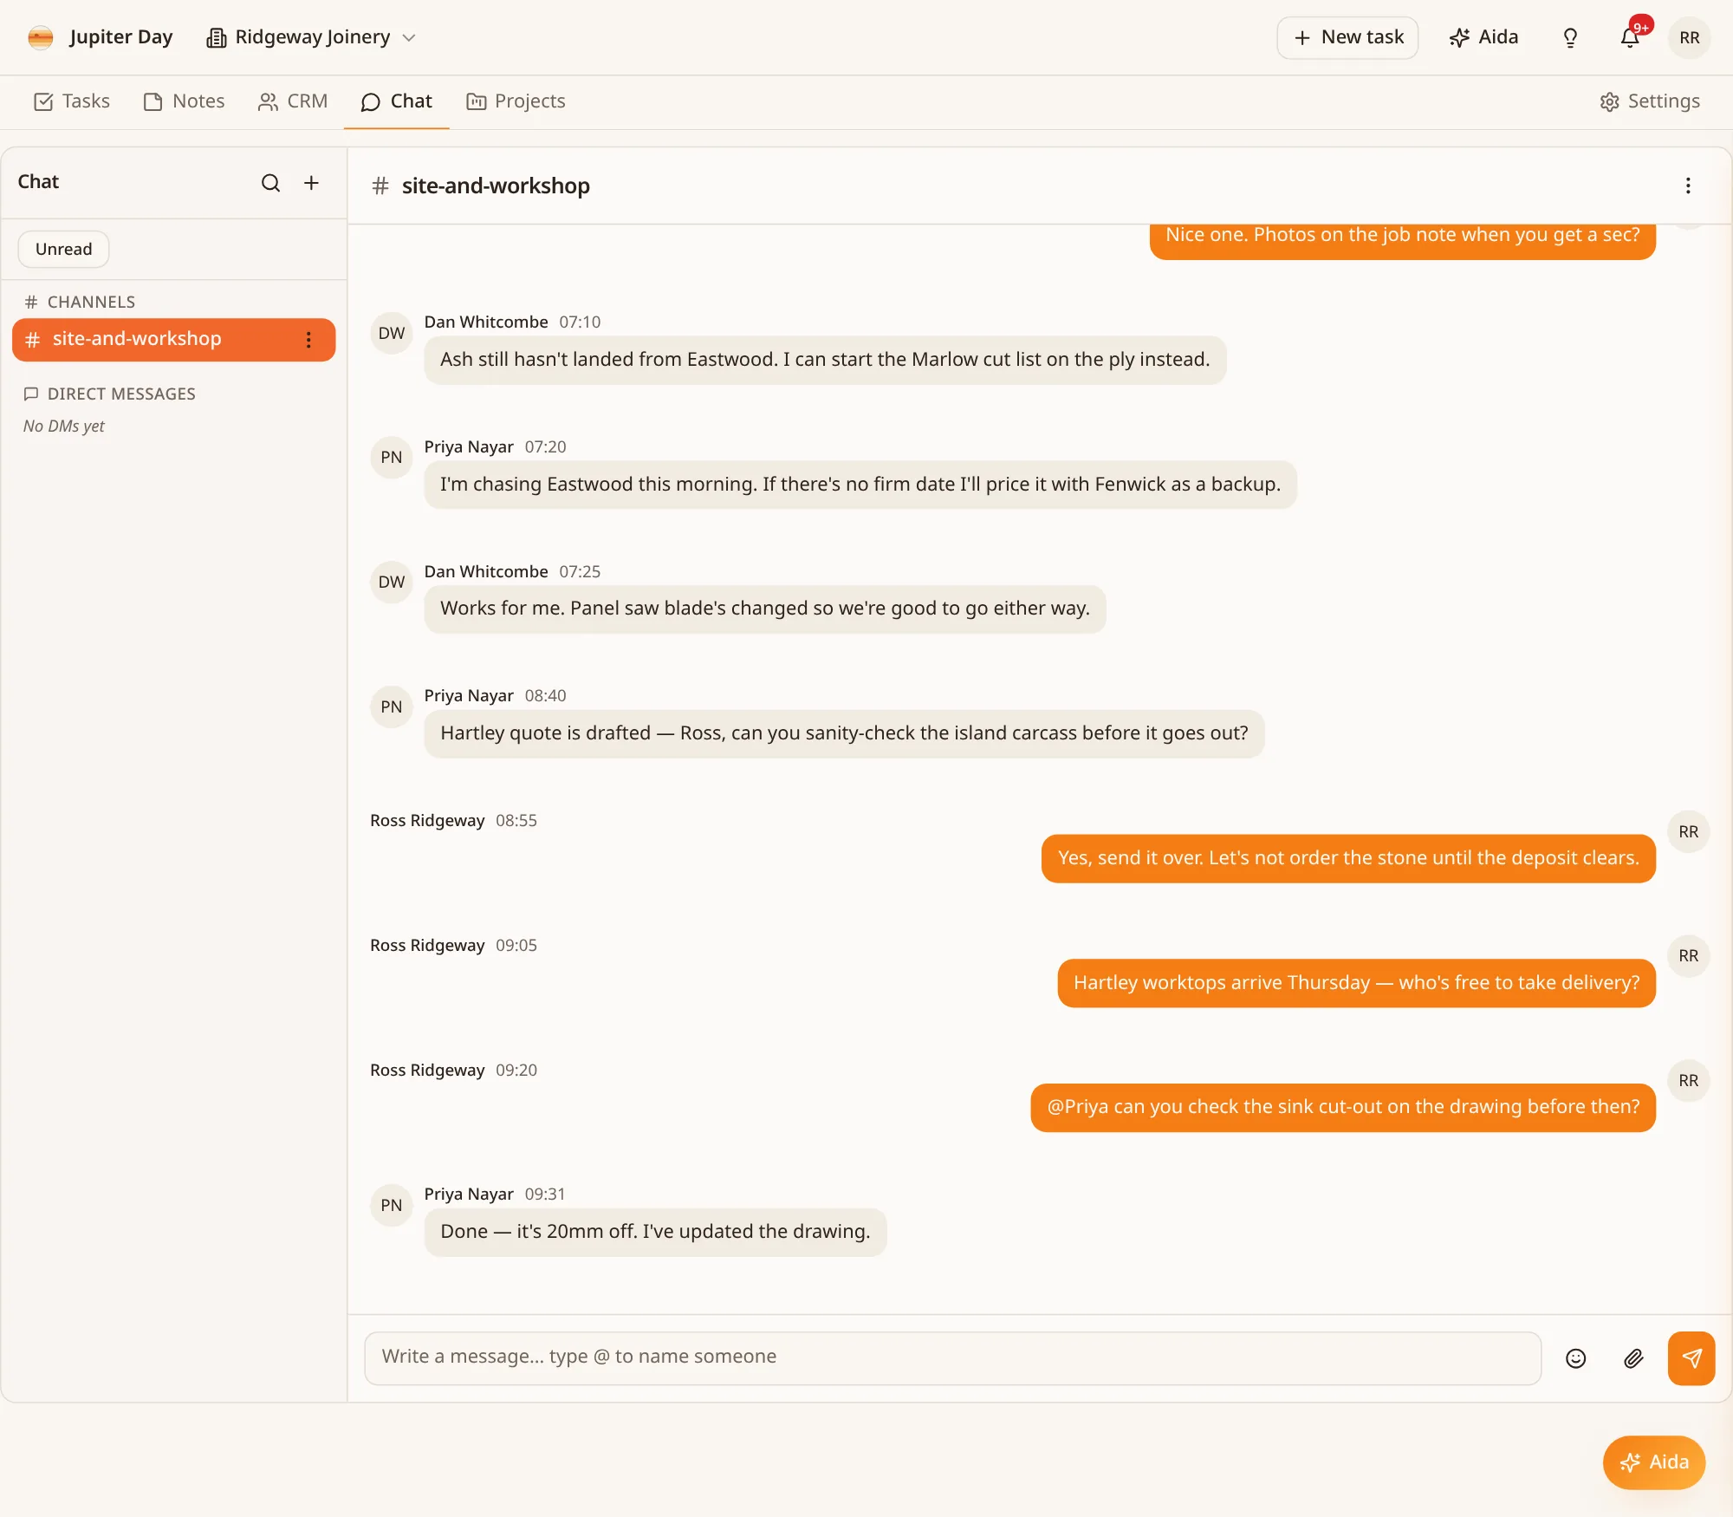Click Priya Nayar's PN avatar at 09:31
Screen dimensions: 1733x1517
click(392, 1206)
